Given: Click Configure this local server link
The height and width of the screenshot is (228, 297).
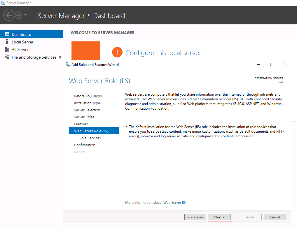Looking at the screenshot, I should pos(163,53).
